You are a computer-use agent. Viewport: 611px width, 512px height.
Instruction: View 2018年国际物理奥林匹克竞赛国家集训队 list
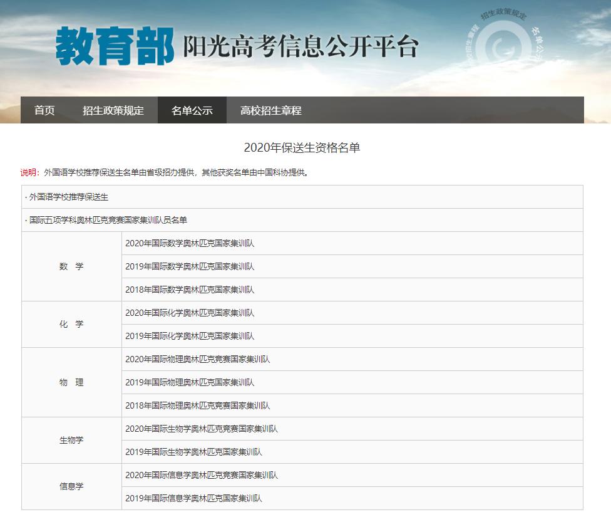click(198, 405)
